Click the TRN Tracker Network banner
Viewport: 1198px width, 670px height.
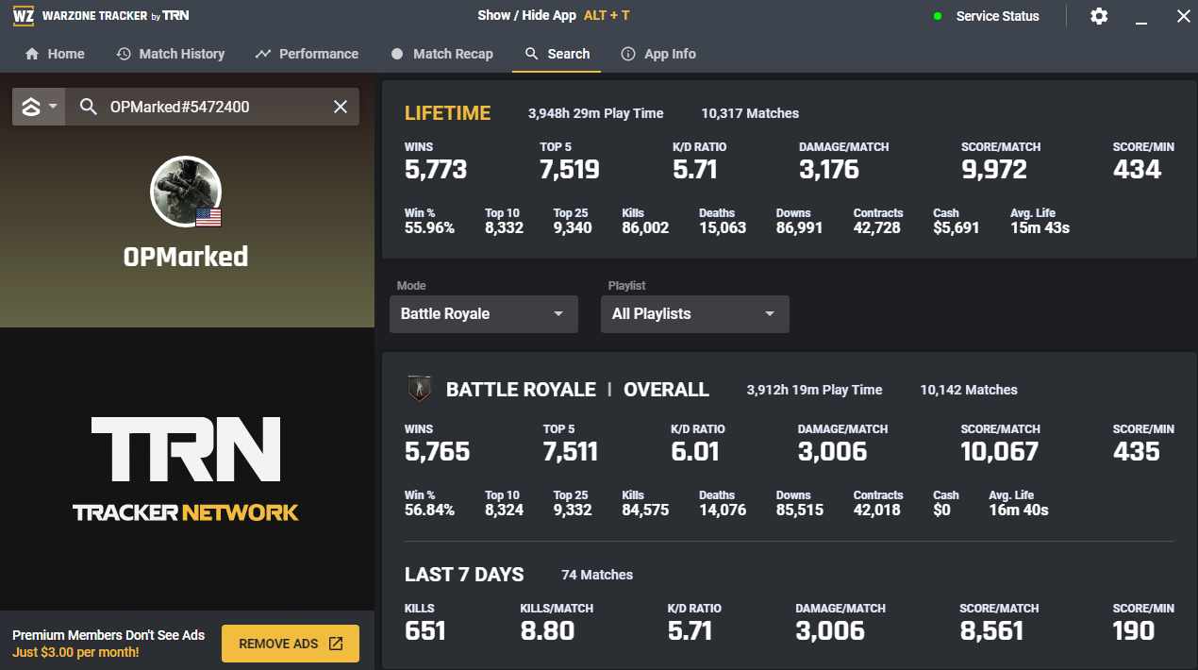pos(186,469)
